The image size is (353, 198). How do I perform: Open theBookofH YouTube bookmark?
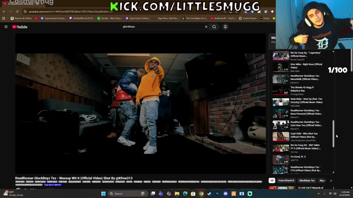pos(223,18)
